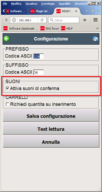Image resolution: width=102 pixels, height=192 pixels.
Task: Close the READY tab
Action: 76,11
